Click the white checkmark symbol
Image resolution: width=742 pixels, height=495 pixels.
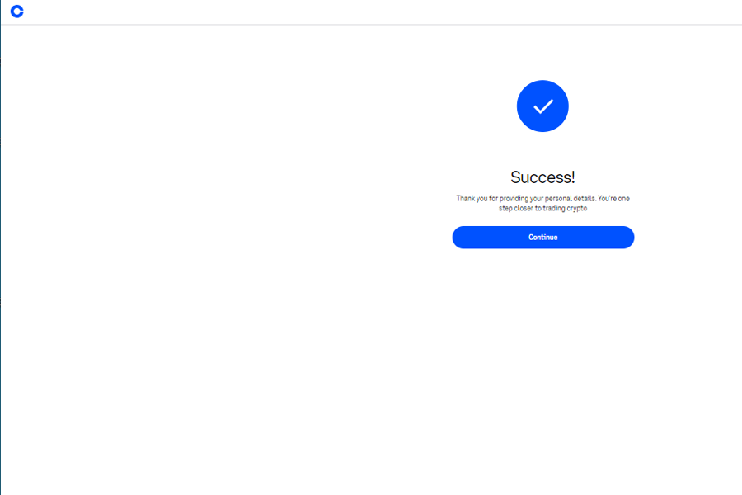(543, 106)
